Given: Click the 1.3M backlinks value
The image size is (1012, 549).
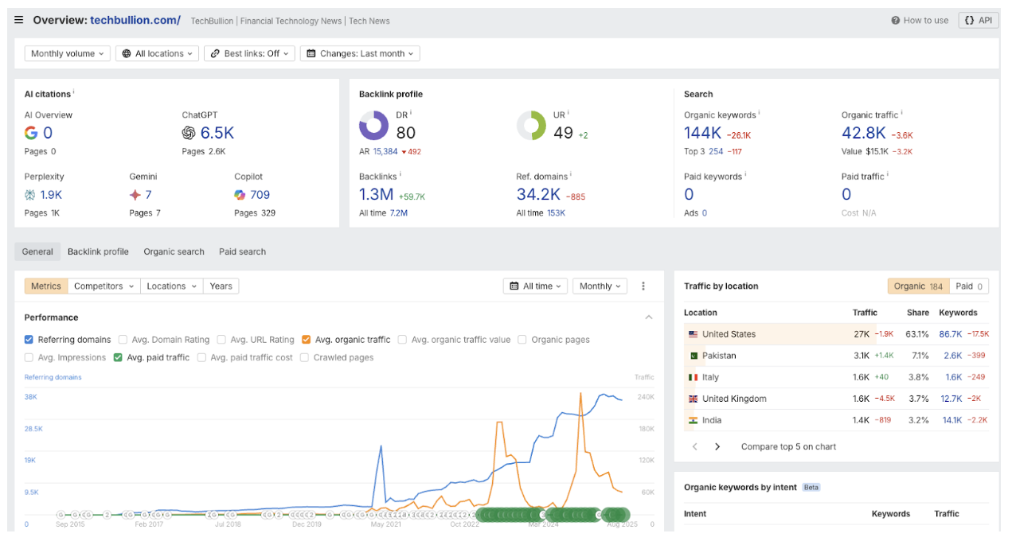Looking at the screenshot, I should [x=377, y=194].
